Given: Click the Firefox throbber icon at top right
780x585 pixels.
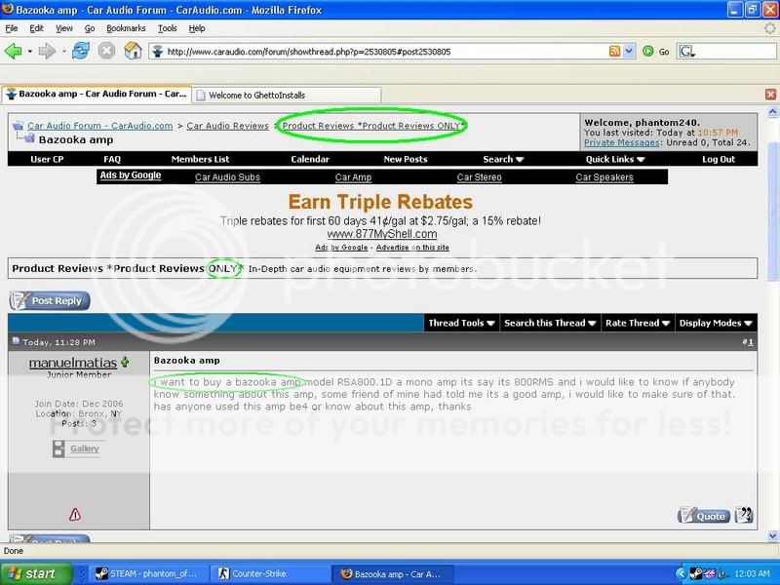Looking at the screenshot, I should 769,28.
